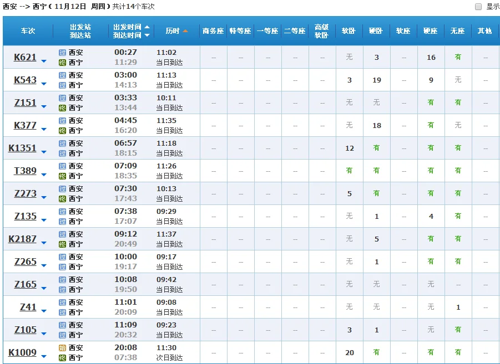Click the 过 pass-station icon beside K621's 西安

(x=62, y=53)
